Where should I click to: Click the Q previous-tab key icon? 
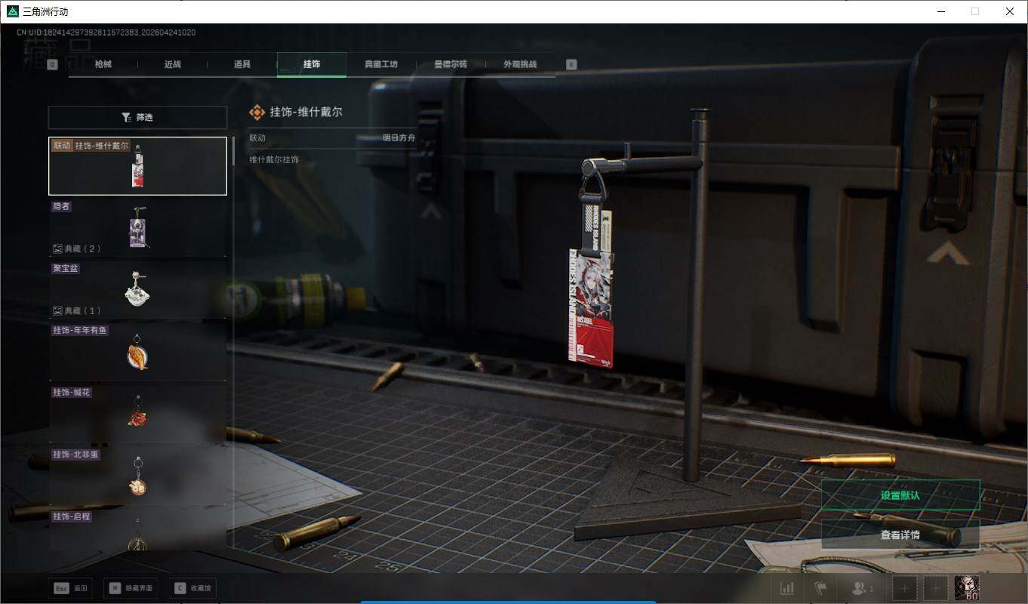(x=52, y=64)
